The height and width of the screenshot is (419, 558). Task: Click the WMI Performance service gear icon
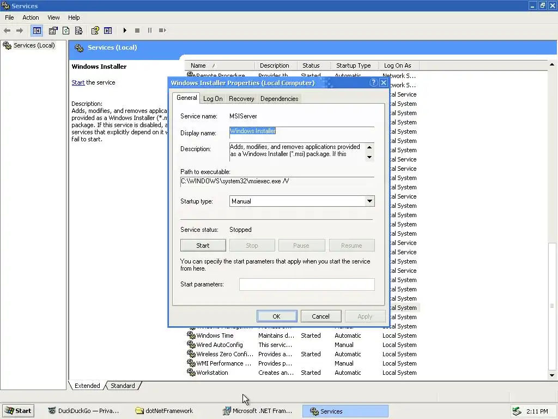(191, 363)
